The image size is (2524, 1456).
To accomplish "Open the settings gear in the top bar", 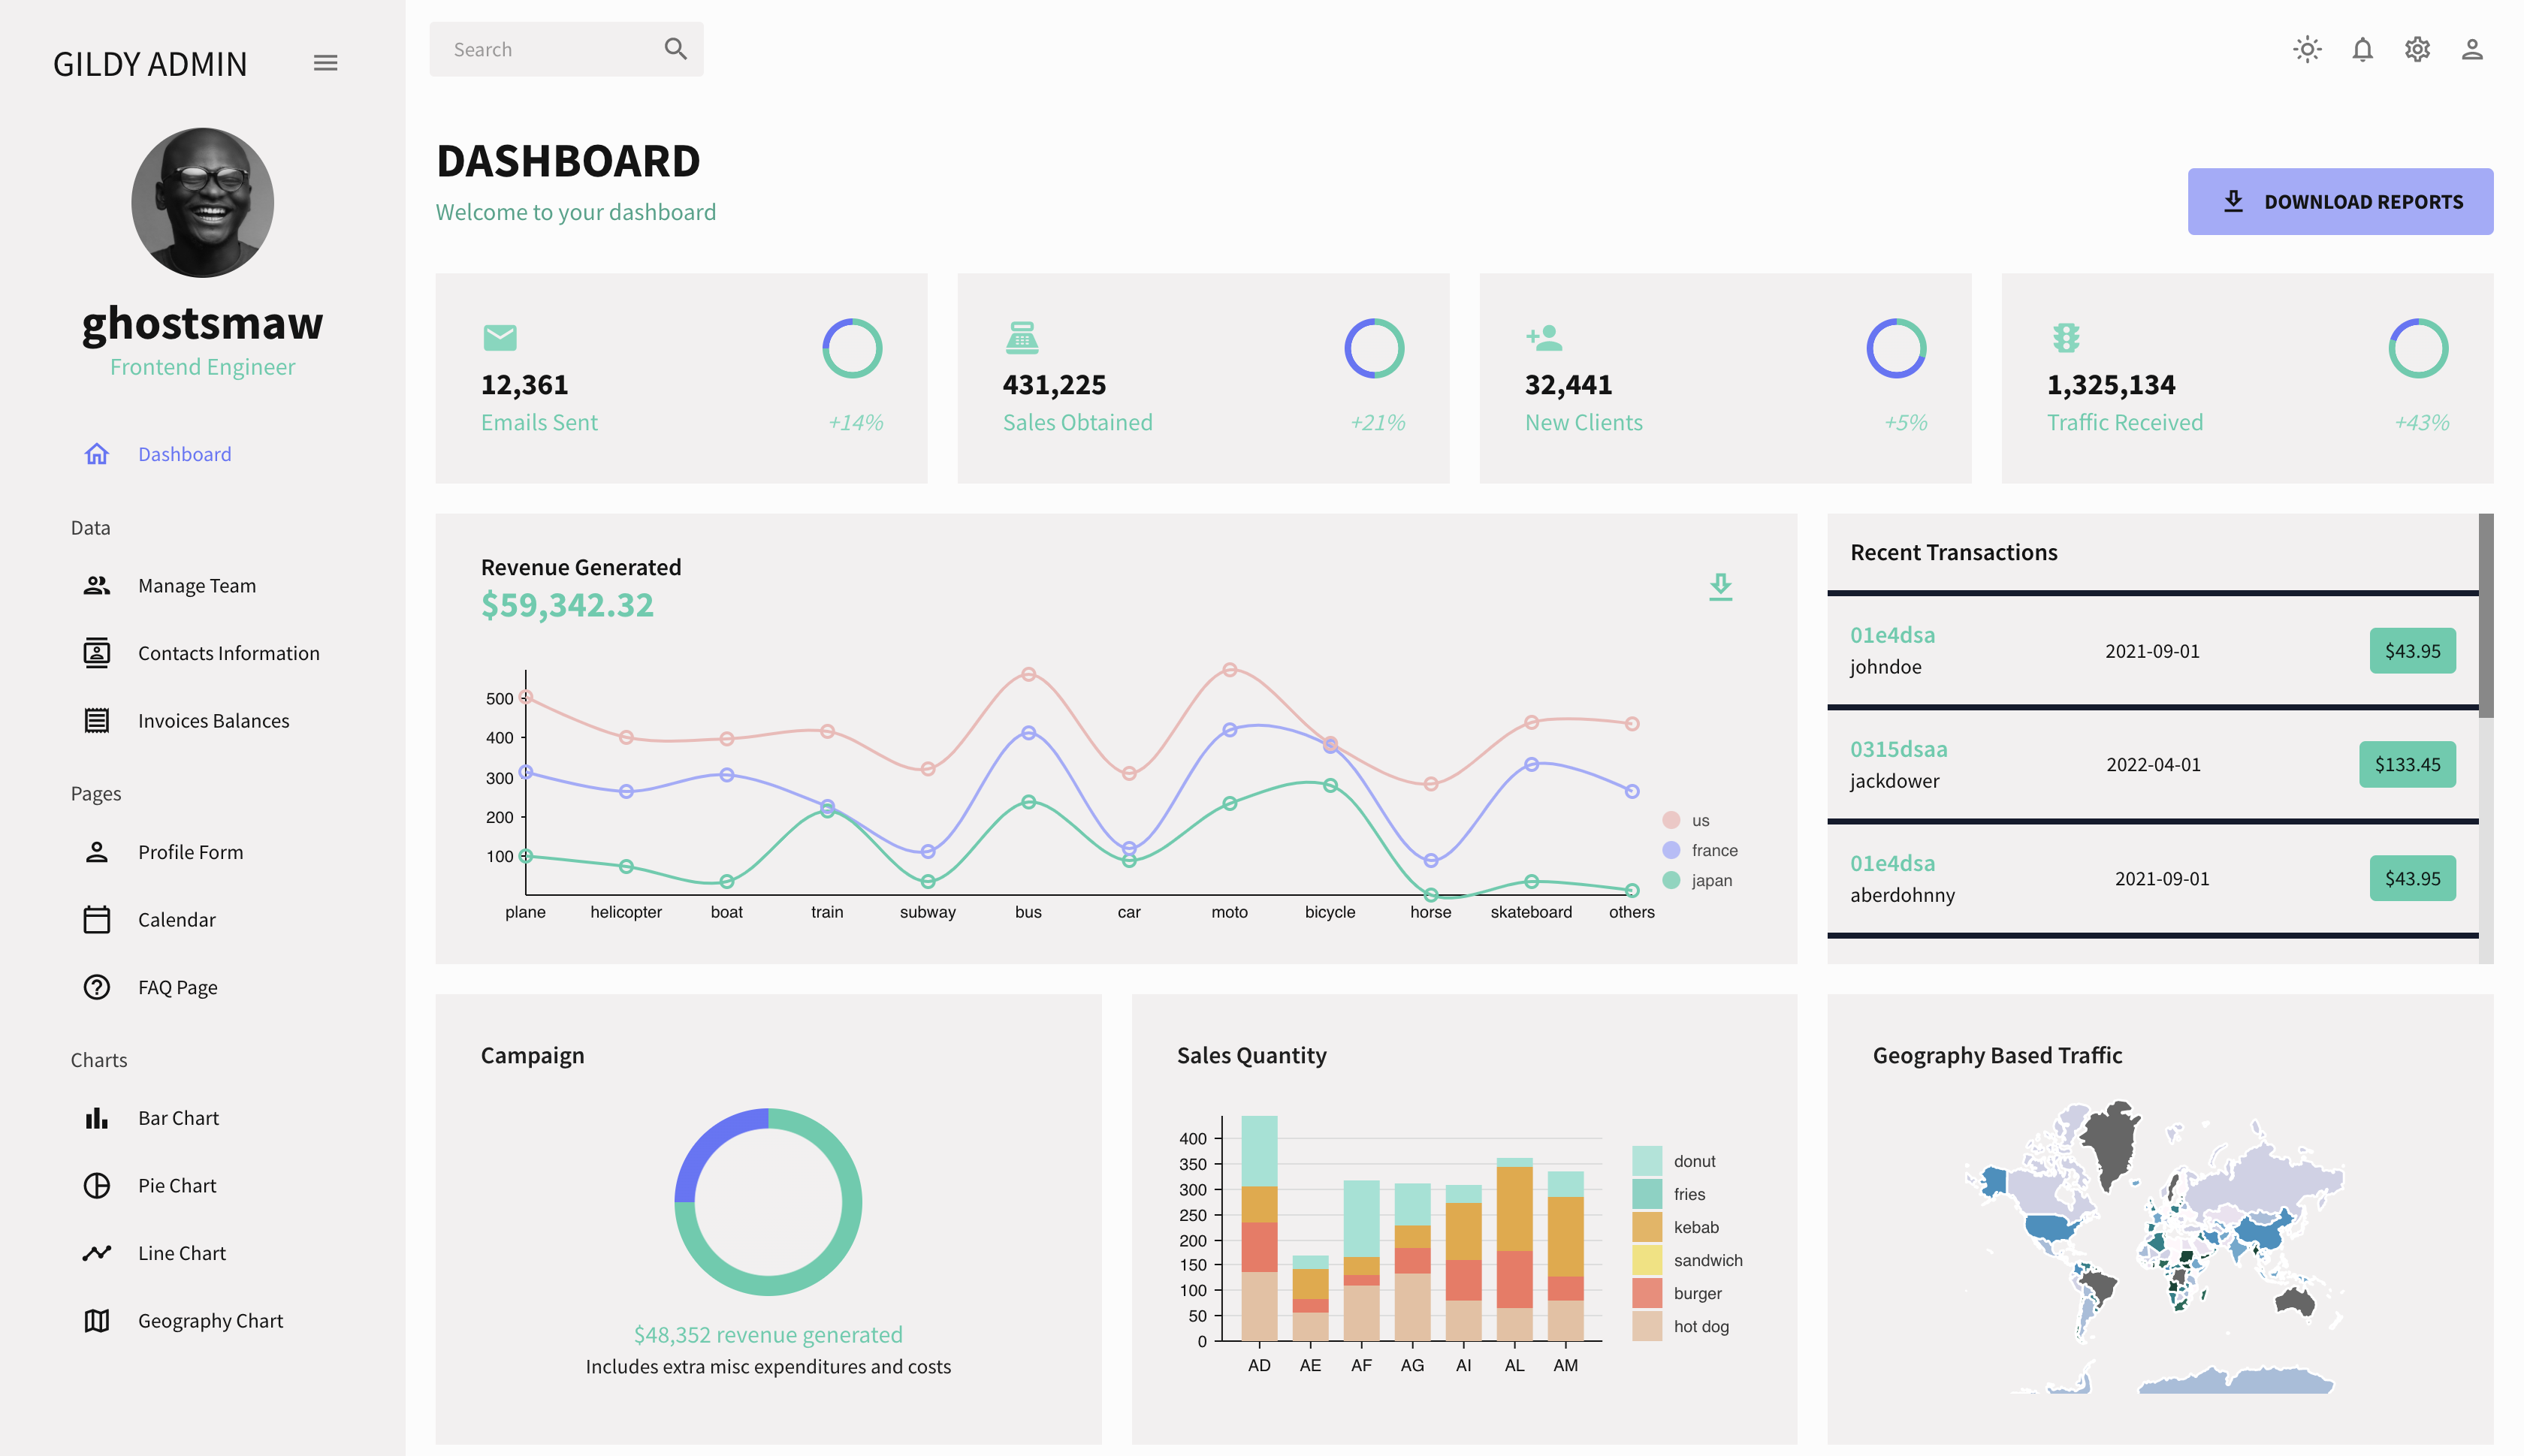I will point(2417,48).
